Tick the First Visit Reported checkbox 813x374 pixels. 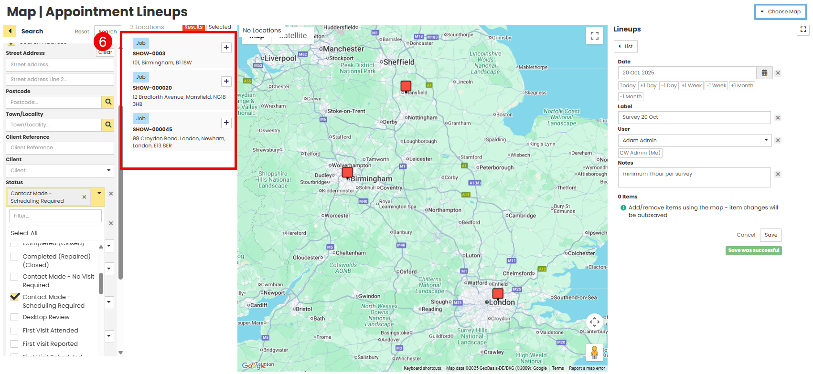coord(14,344)
